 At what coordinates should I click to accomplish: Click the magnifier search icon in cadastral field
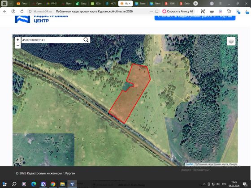click(x=86, y=40)
